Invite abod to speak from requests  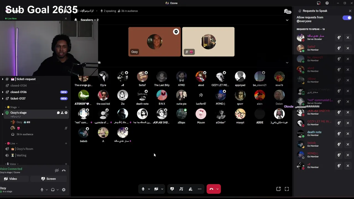point(339,69)
